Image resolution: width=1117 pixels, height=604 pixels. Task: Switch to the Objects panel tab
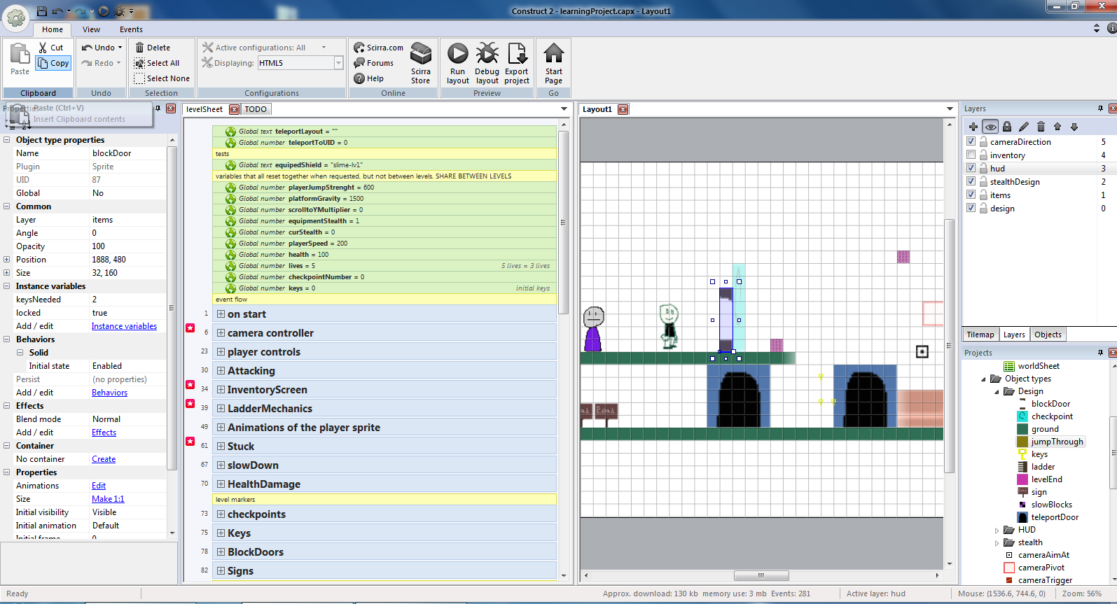(x=1048, y=335)
